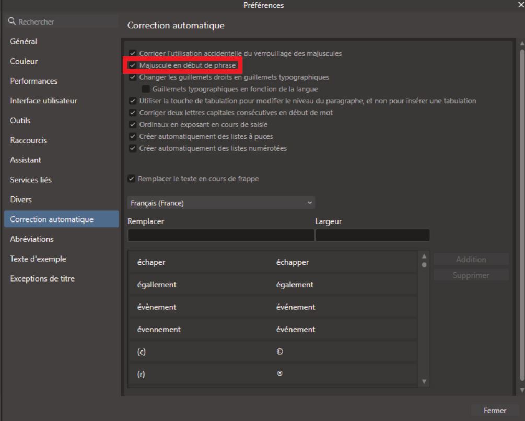Select the (r) registered replacement row
Viewport: 525px width, 421px height.
tap(273, 374)
